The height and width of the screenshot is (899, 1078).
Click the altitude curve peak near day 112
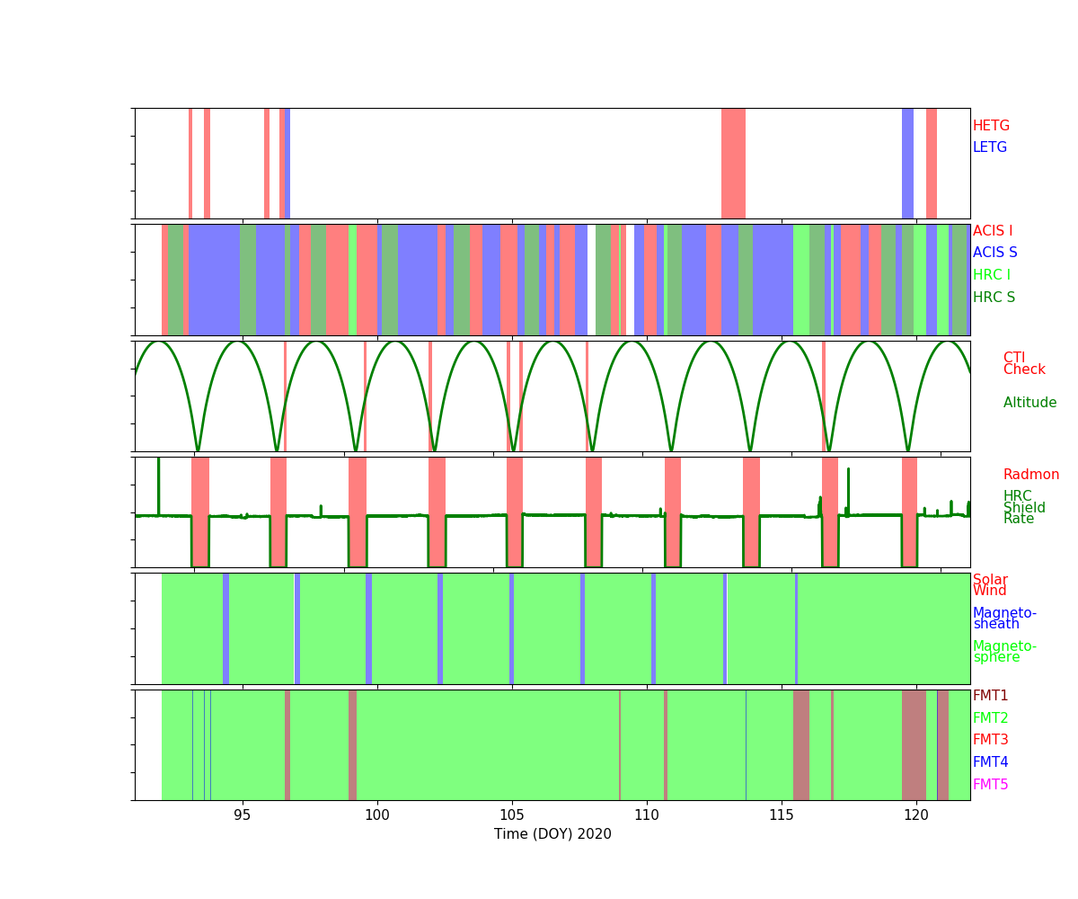point(711,342)
